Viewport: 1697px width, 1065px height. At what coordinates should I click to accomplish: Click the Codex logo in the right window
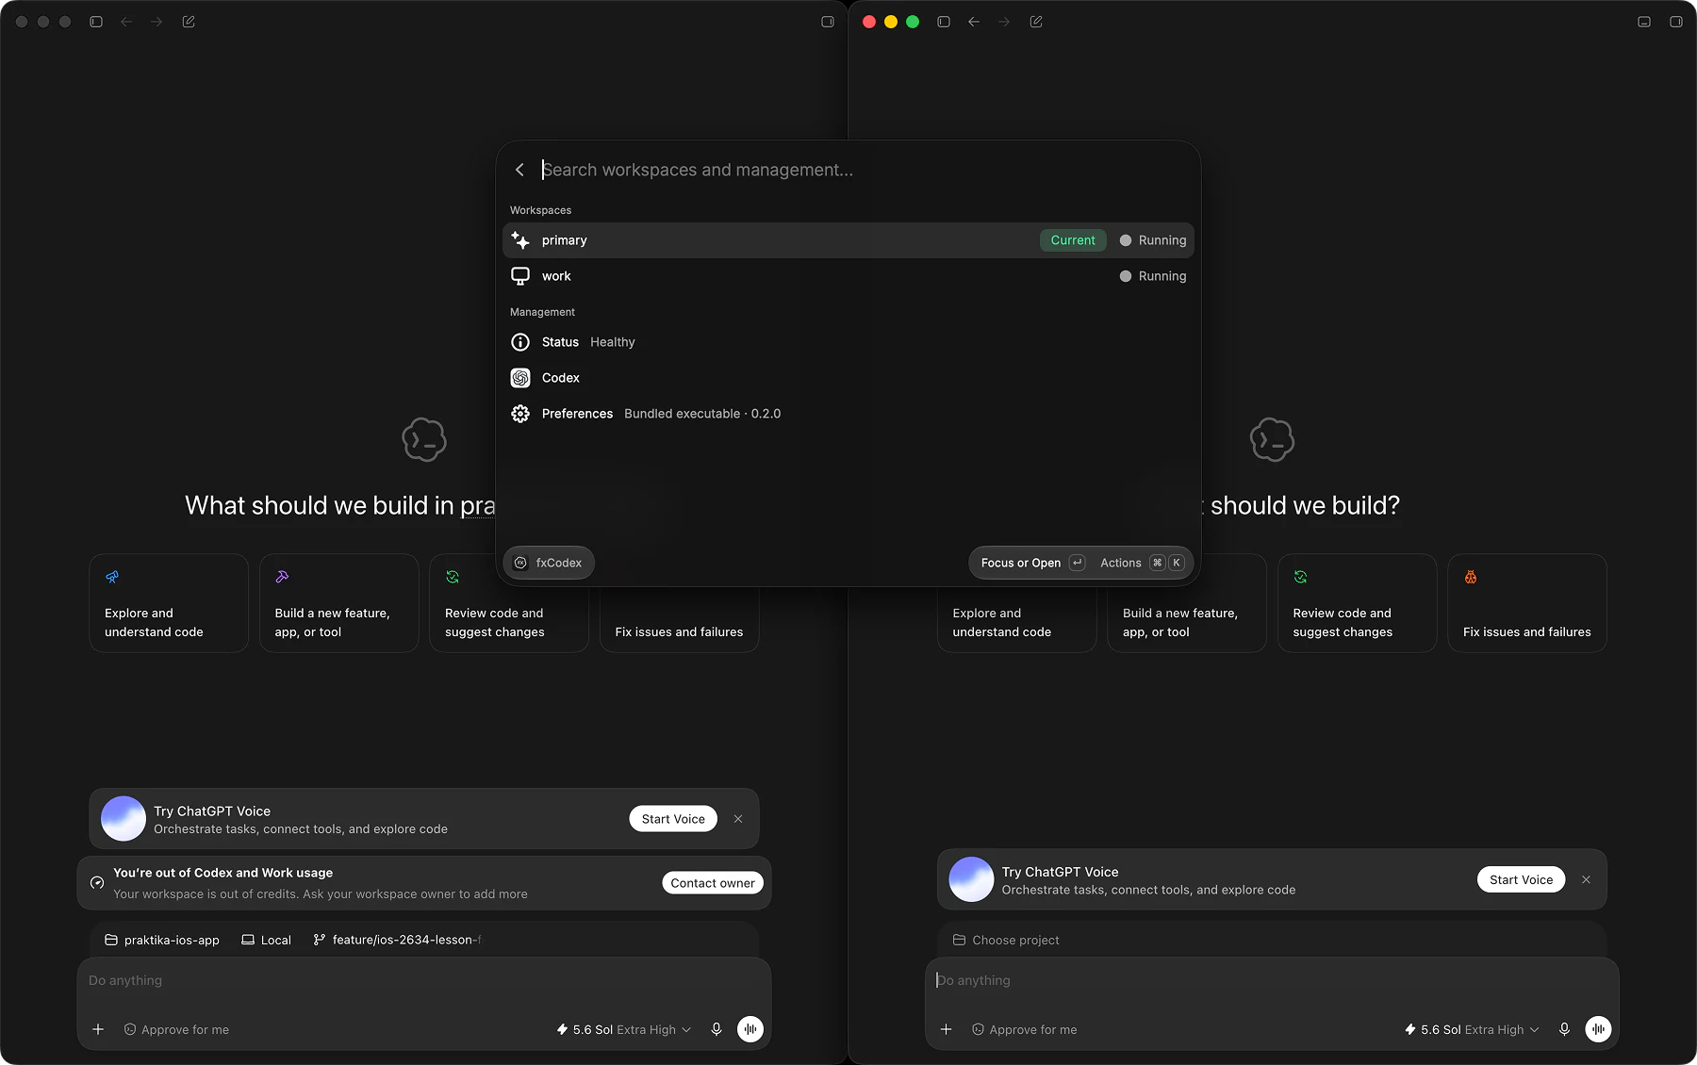(1272, 439)
